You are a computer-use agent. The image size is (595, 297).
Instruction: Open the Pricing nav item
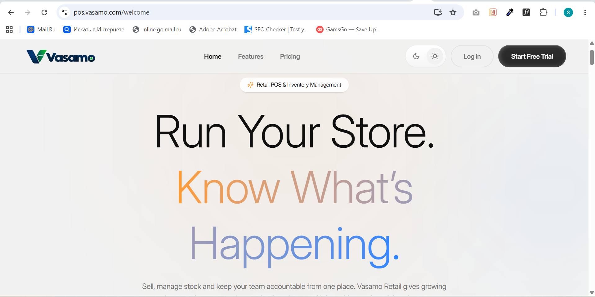click(x=290, y=56)
